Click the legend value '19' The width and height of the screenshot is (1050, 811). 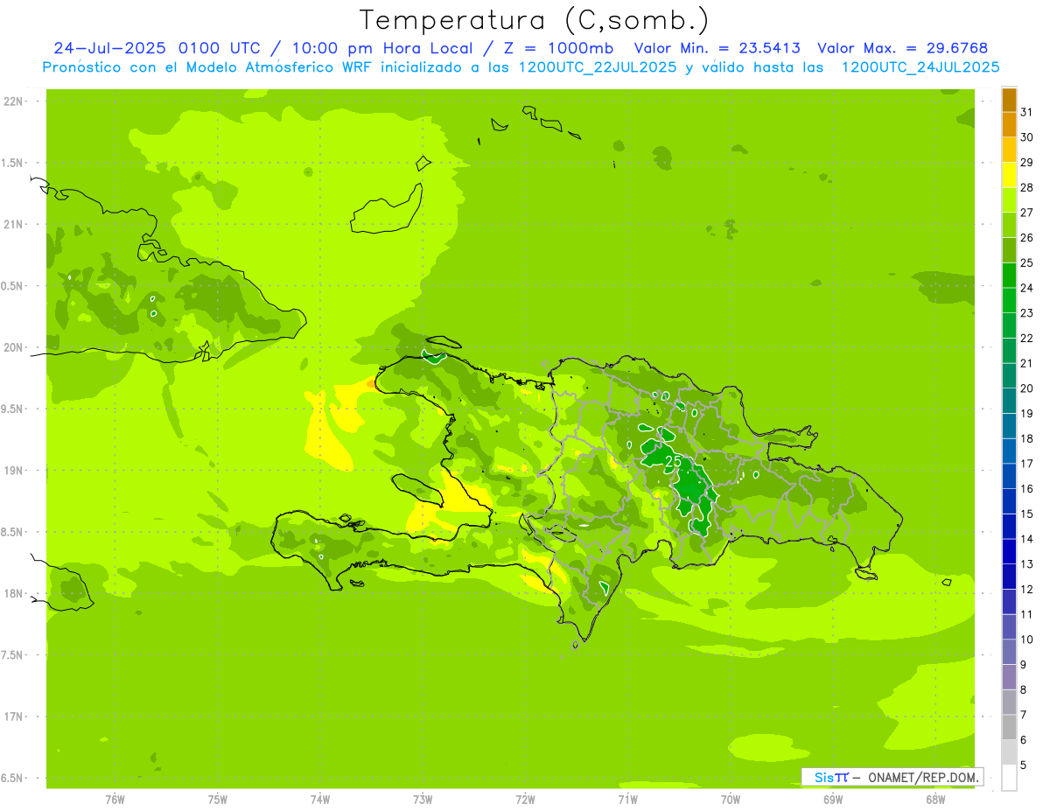click(x=1027, y=414)
